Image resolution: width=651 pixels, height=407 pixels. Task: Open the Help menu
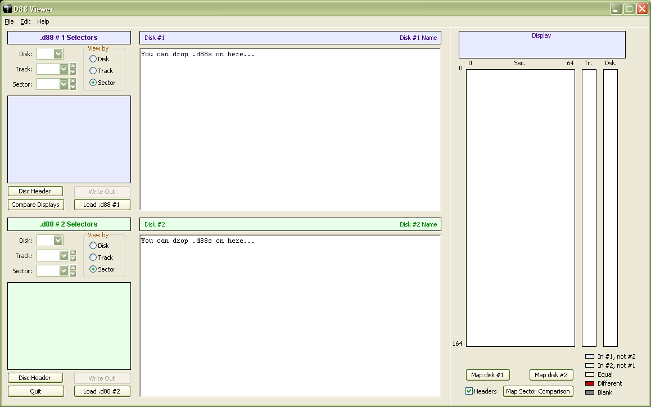(x=43, y=21)
